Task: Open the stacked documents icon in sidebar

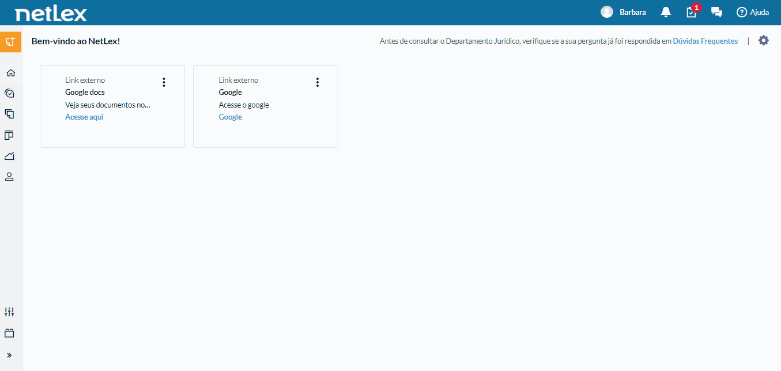Action: coord(9,114)
